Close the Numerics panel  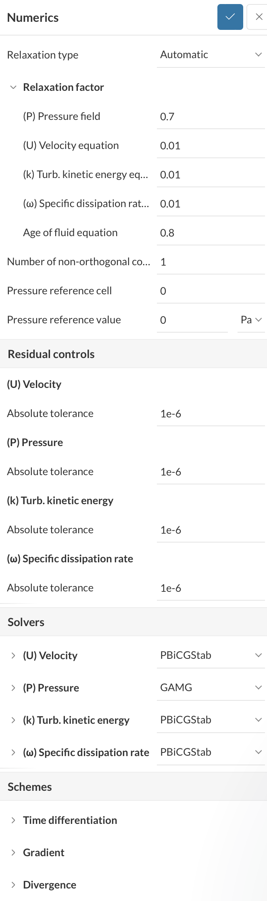click(x=259, y=17)
